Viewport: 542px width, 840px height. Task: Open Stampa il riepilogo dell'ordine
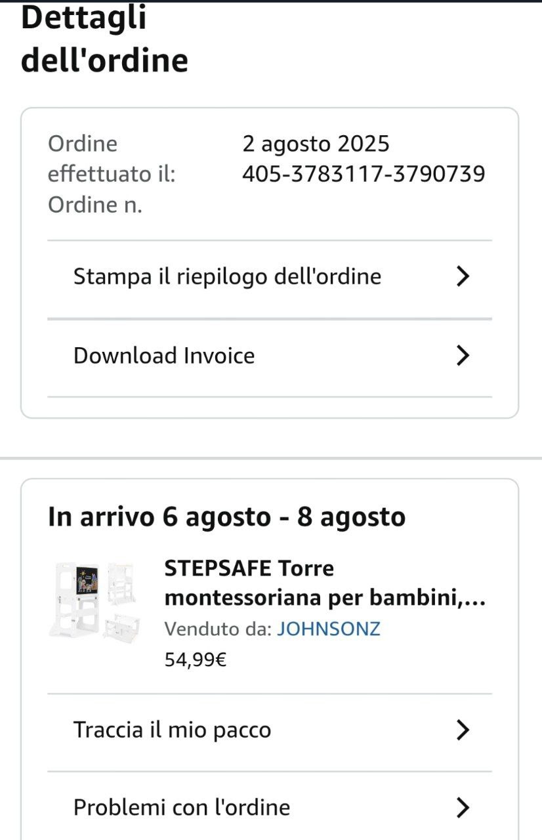(x=227, y=277)
